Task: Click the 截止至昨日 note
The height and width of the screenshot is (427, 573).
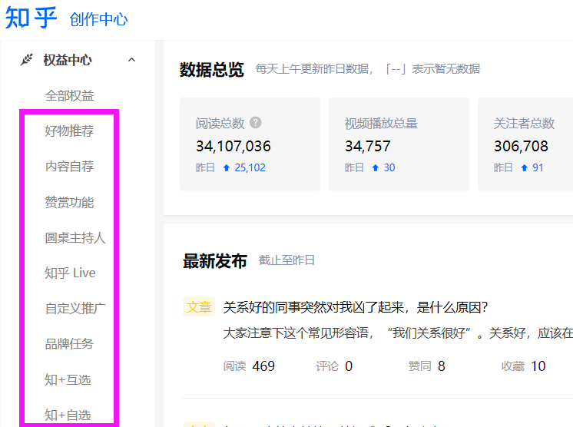Action: tap(286, 260)
